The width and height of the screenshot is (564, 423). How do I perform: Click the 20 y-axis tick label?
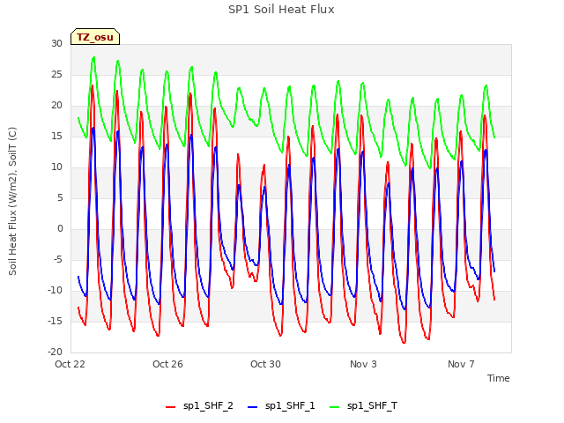(56, 106)
